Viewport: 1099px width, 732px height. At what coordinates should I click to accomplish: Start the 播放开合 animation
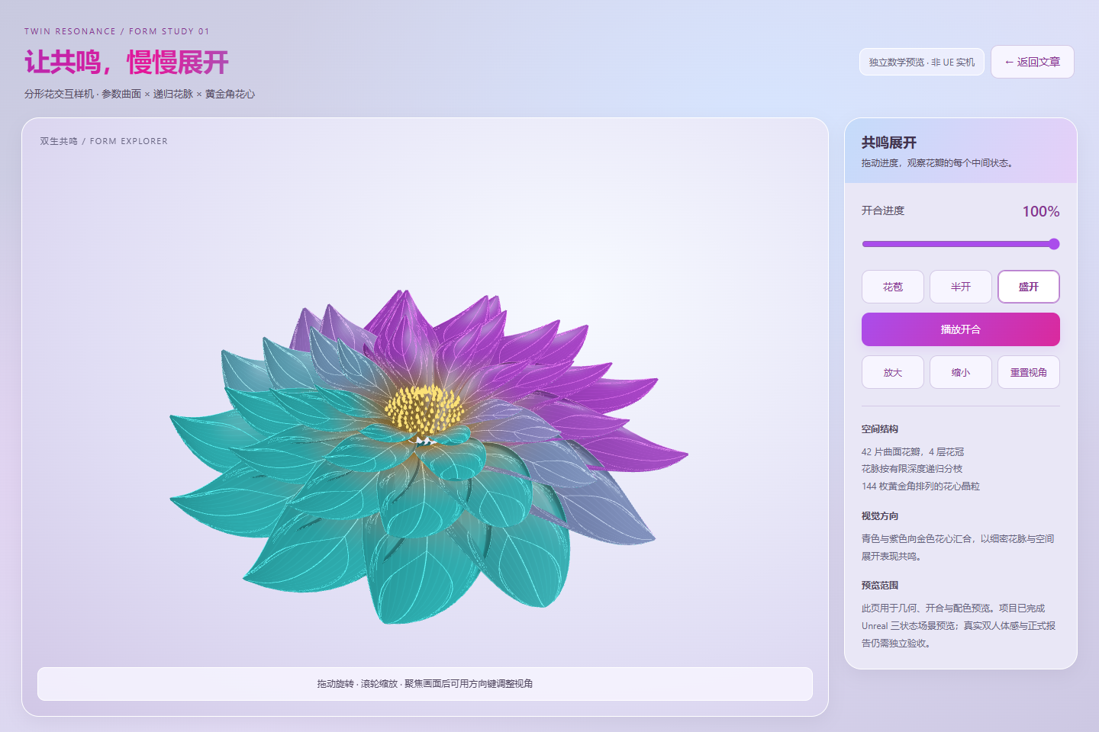click(961, 329)
